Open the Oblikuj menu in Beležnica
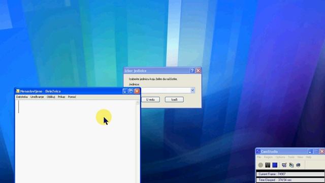Viewport: 325px width, 183px height. (51, 97)
